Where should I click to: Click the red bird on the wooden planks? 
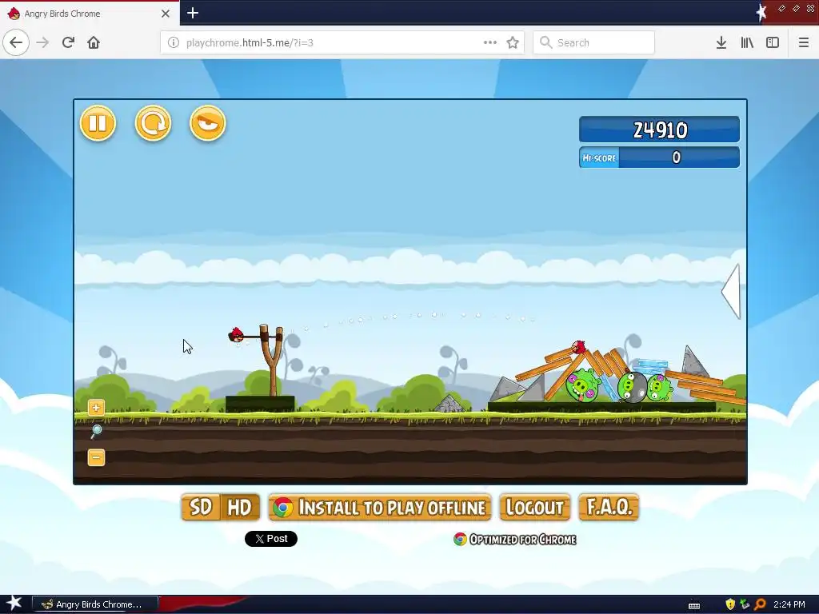(x=579, y=347)
